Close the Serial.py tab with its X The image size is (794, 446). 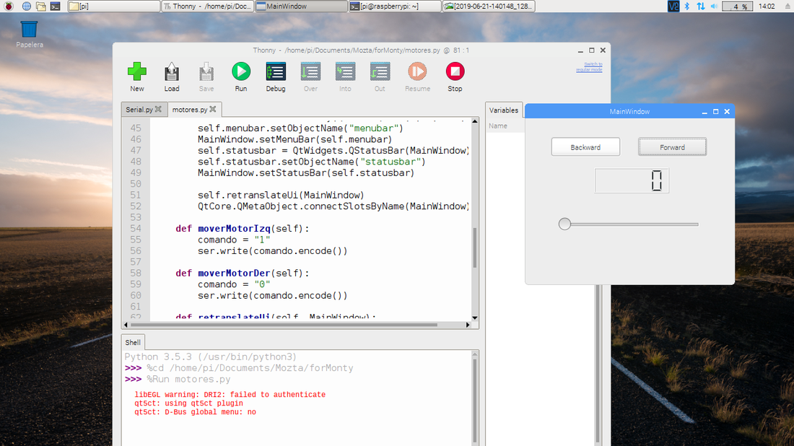(159, 110)
